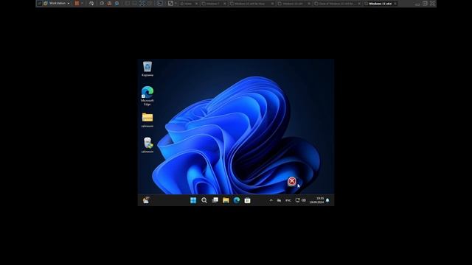Launch Microsoft Edge from the taskbar
This screenshot has height=265, width=472.
[x=237, y=200]
